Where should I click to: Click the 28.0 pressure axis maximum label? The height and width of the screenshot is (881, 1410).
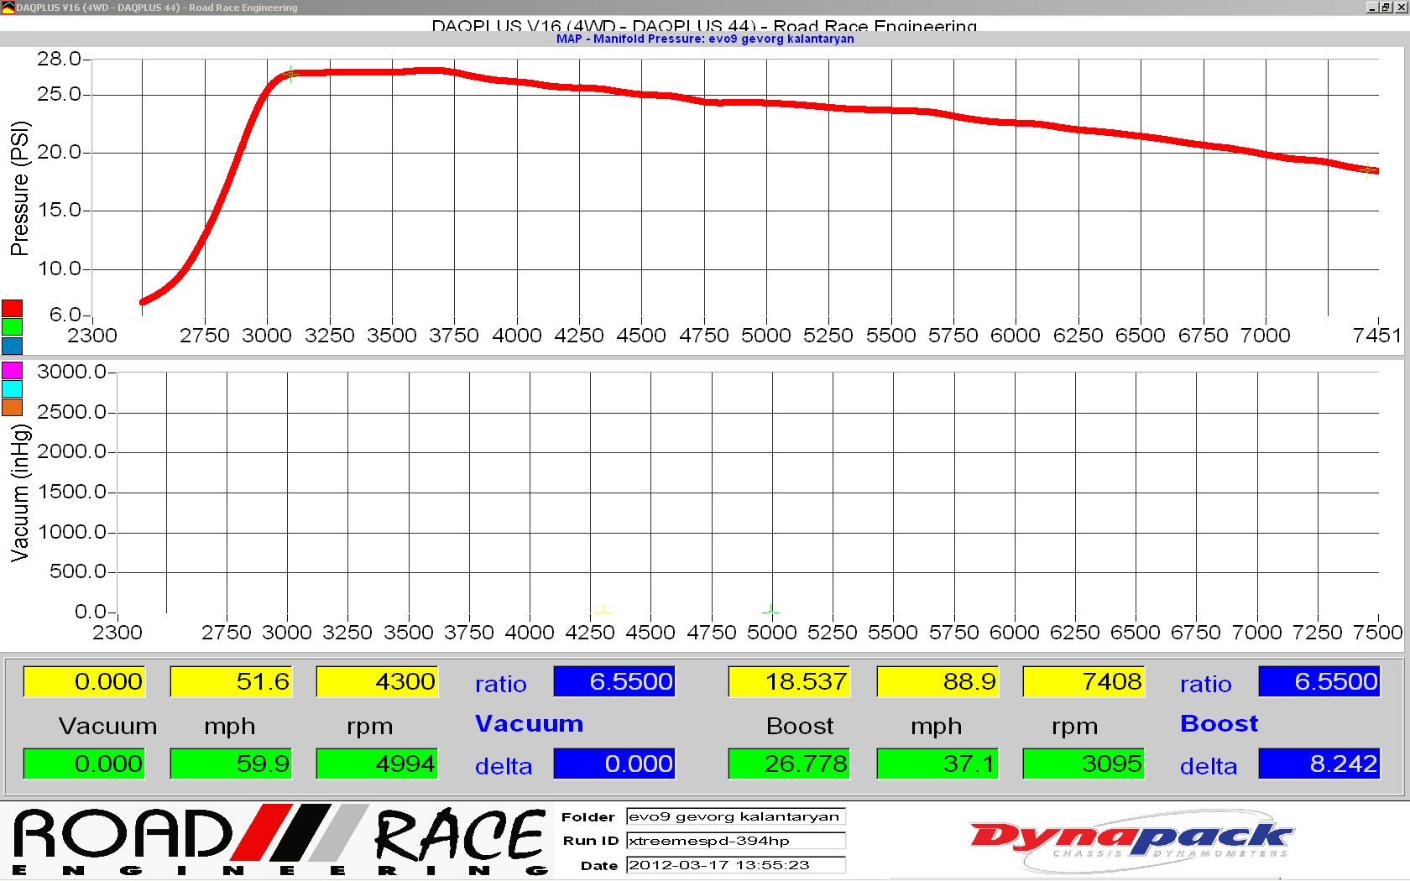pyautogui.click(x=59, y=59)
